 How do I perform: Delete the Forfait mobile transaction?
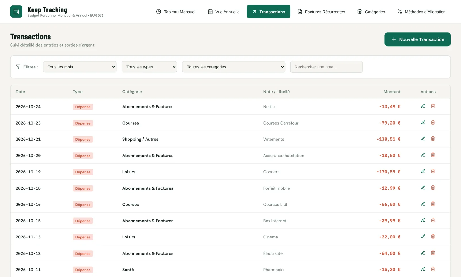[433, 188]
